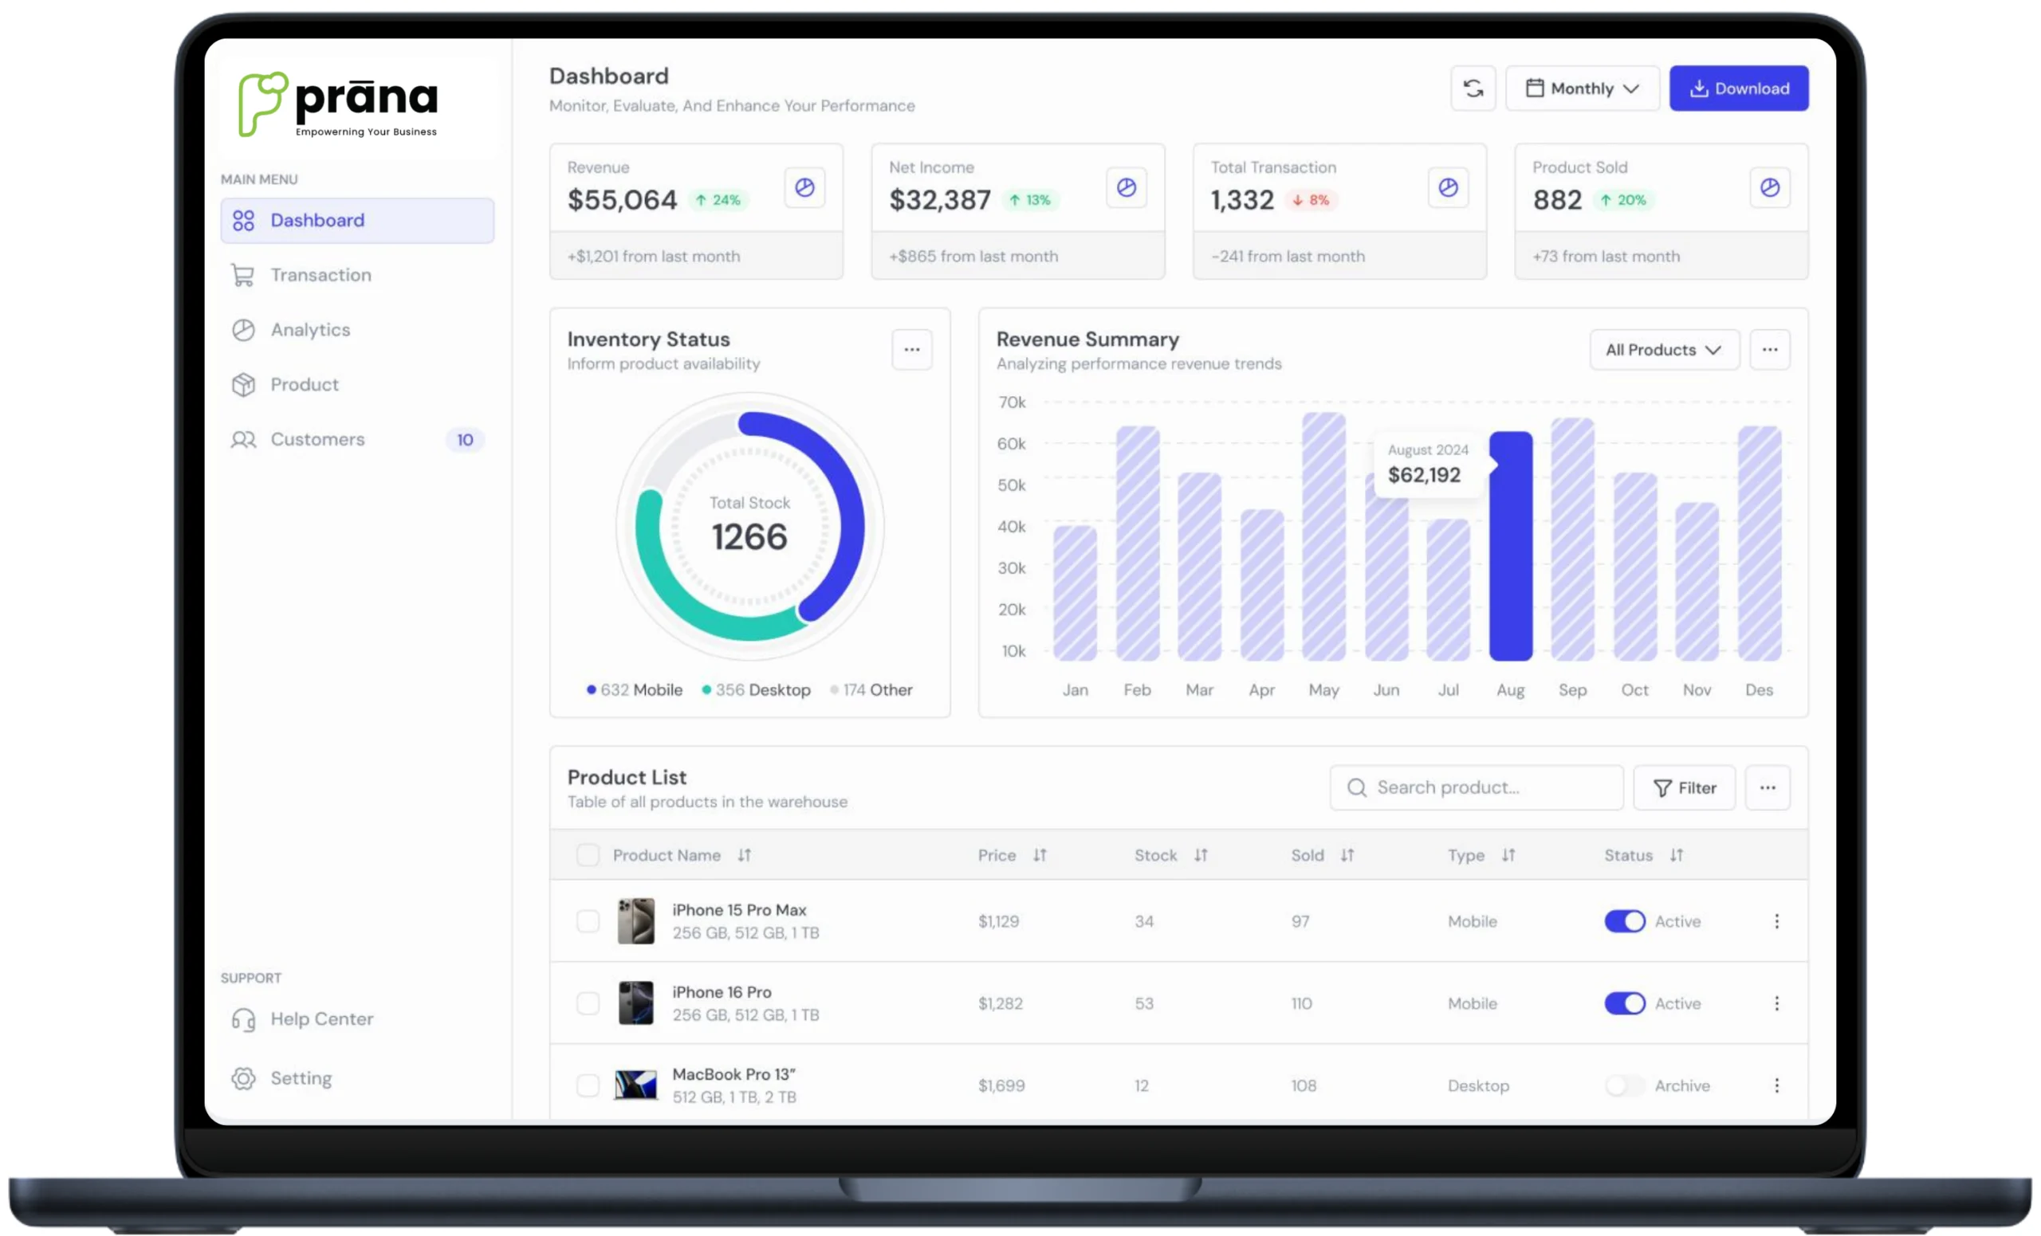This screenshot has height=1236, width=2041.
Task: Open the Product Sold card chart icon
Action: click(1770, 188)
